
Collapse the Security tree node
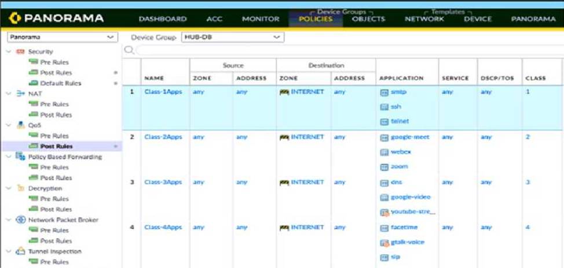(x=9, y=51)
